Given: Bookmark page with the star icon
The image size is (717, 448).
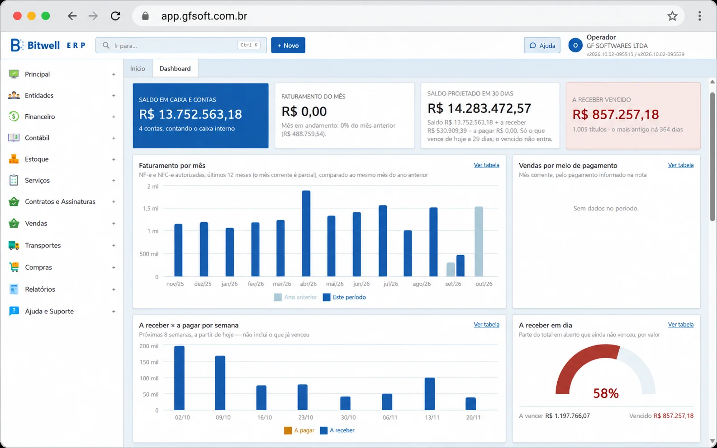Looking at the screenshot, I should pyautogui.click(x=672, y=16).
